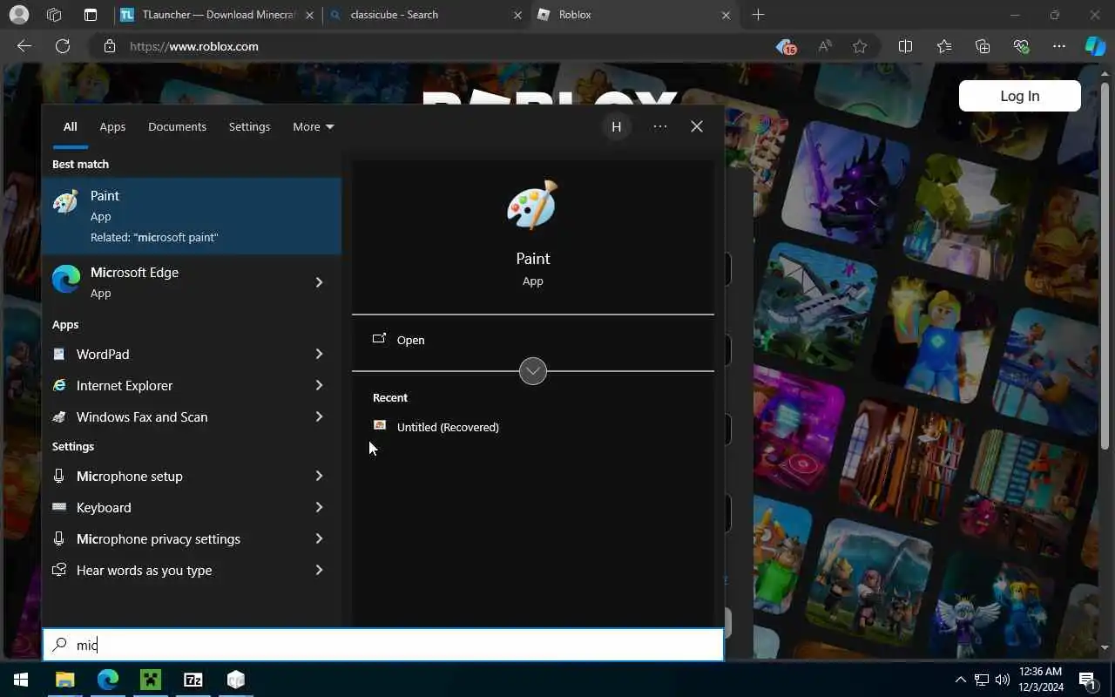Expand Paint actions with down chevron

point(533,371)
